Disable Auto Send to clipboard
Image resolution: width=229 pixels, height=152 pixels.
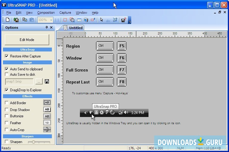(x=7, y=69)
